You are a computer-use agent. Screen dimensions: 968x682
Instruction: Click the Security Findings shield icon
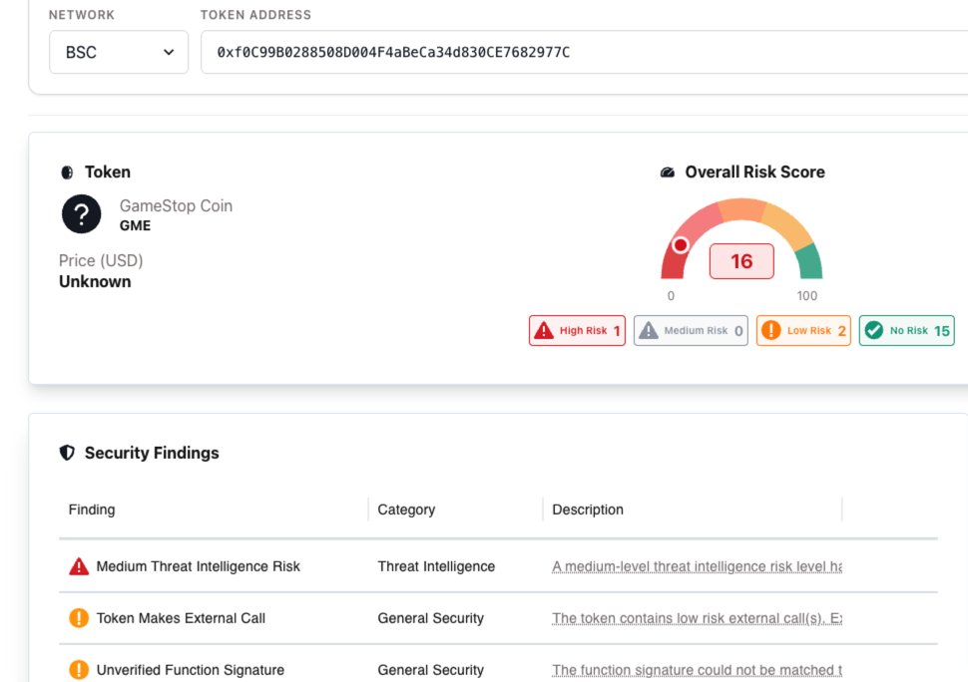click(x=67, y=453)
